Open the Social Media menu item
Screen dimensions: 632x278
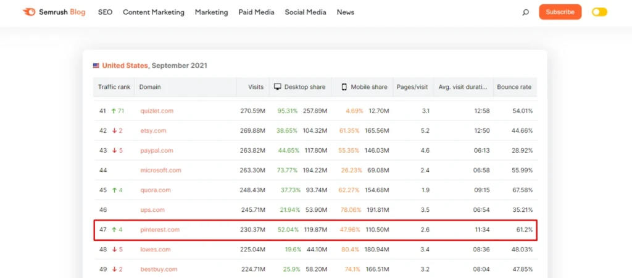coord(306,12)
